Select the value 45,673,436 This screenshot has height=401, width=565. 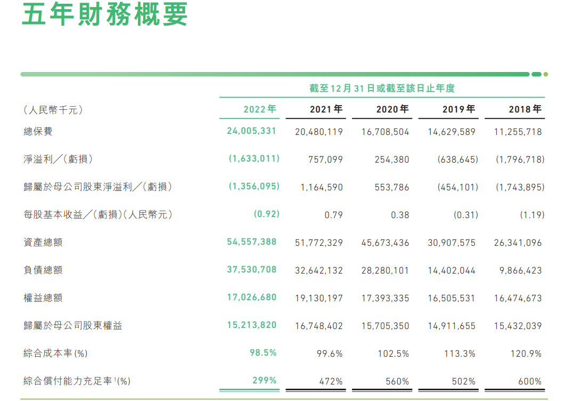385,243
